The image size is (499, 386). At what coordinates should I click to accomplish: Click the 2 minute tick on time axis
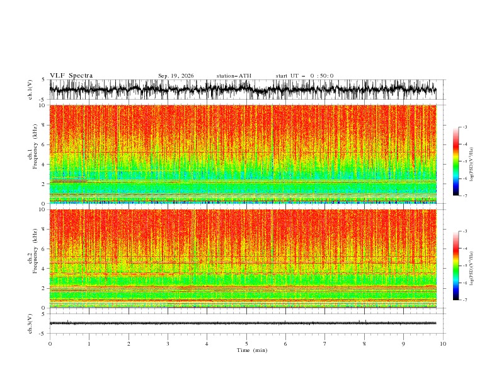(x=129, y=344)
